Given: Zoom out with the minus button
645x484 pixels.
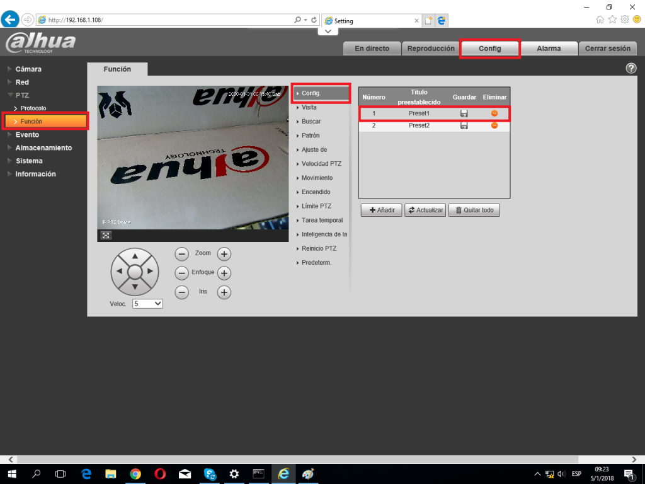Looking at the screenshot, I should (182, 254).
